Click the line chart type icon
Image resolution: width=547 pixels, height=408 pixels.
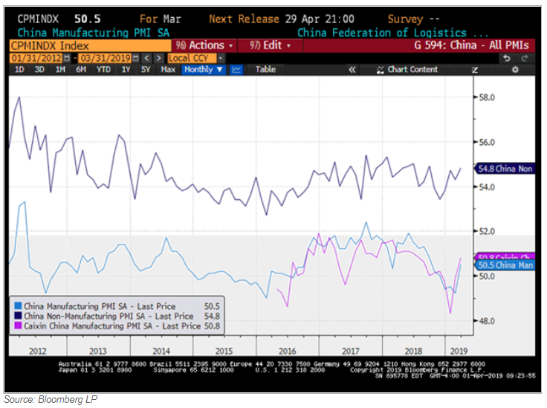coord(237,69)
